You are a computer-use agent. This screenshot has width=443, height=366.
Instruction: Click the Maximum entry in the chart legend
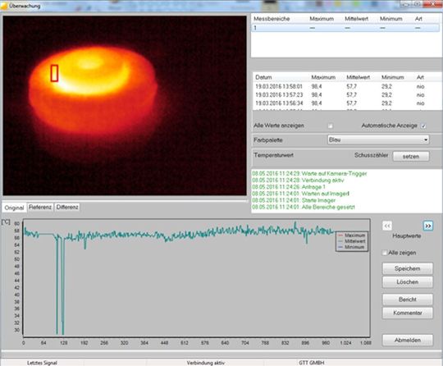[x=352, y=236]
